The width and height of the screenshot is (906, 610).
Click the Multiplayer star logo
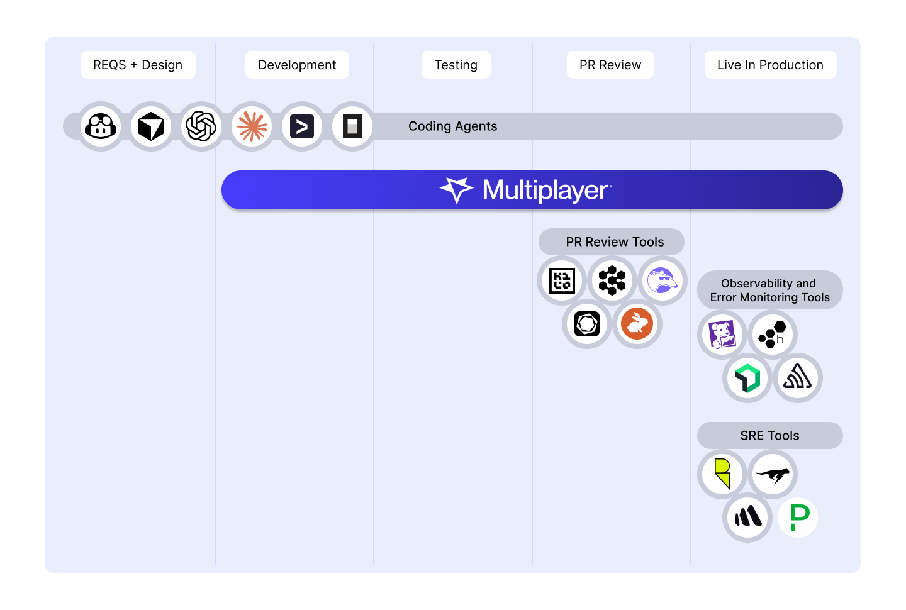coord(456,190)
